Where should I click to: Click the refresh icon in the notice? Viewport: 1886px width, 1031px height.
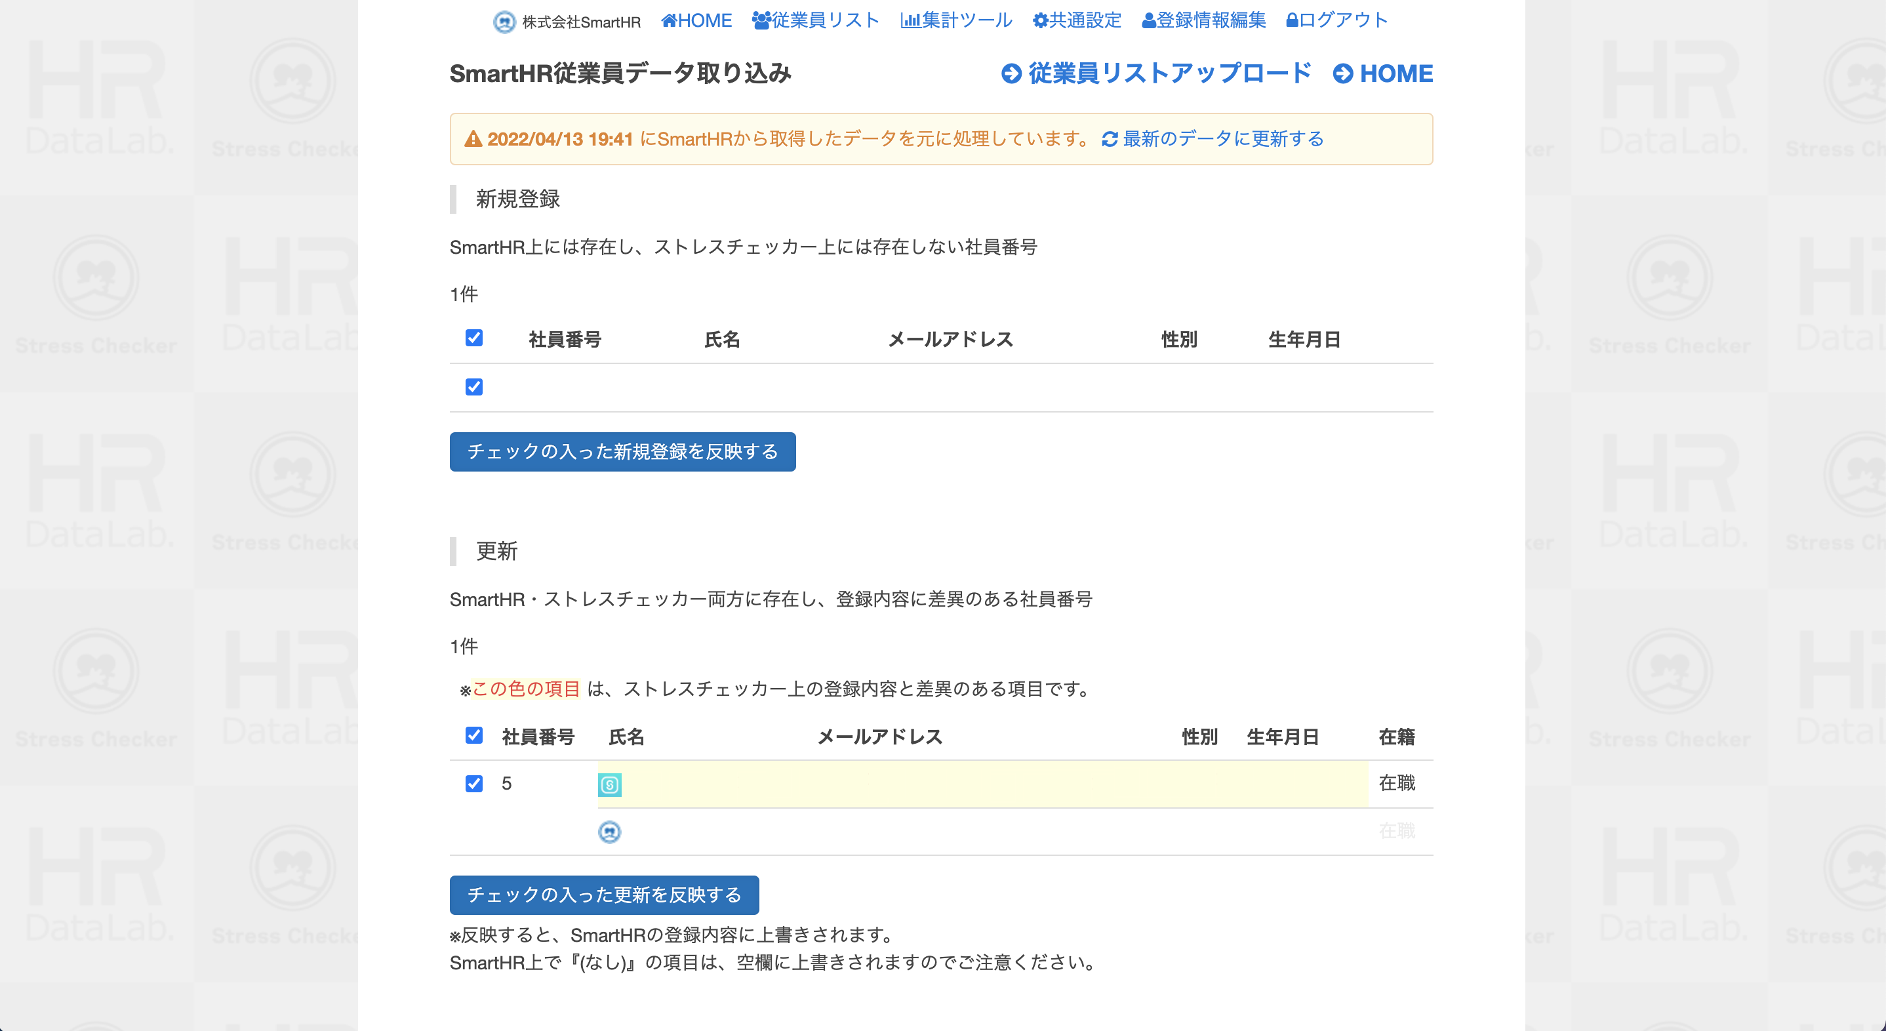coord(1110,139)
